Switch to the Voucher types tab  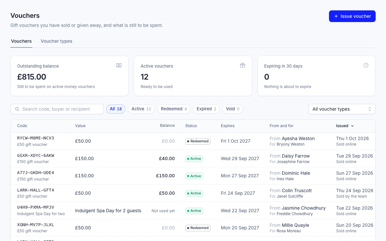point(56,41)
